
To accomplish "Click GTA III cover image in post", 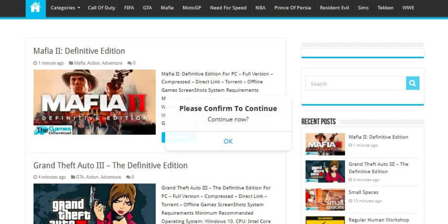I will tap(94, 204).
